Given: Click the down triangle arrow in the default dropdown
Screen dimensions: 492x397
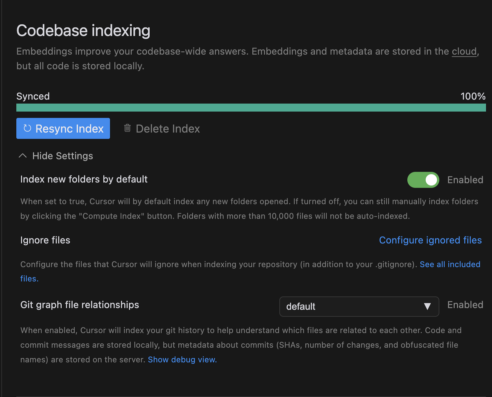Looking at the screenshot, I should pyautogui.click(x=427, y=306).
